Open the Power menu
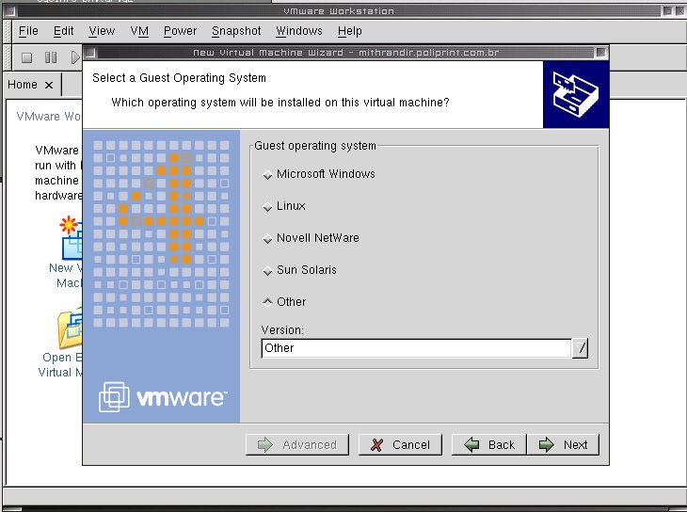 180,31
